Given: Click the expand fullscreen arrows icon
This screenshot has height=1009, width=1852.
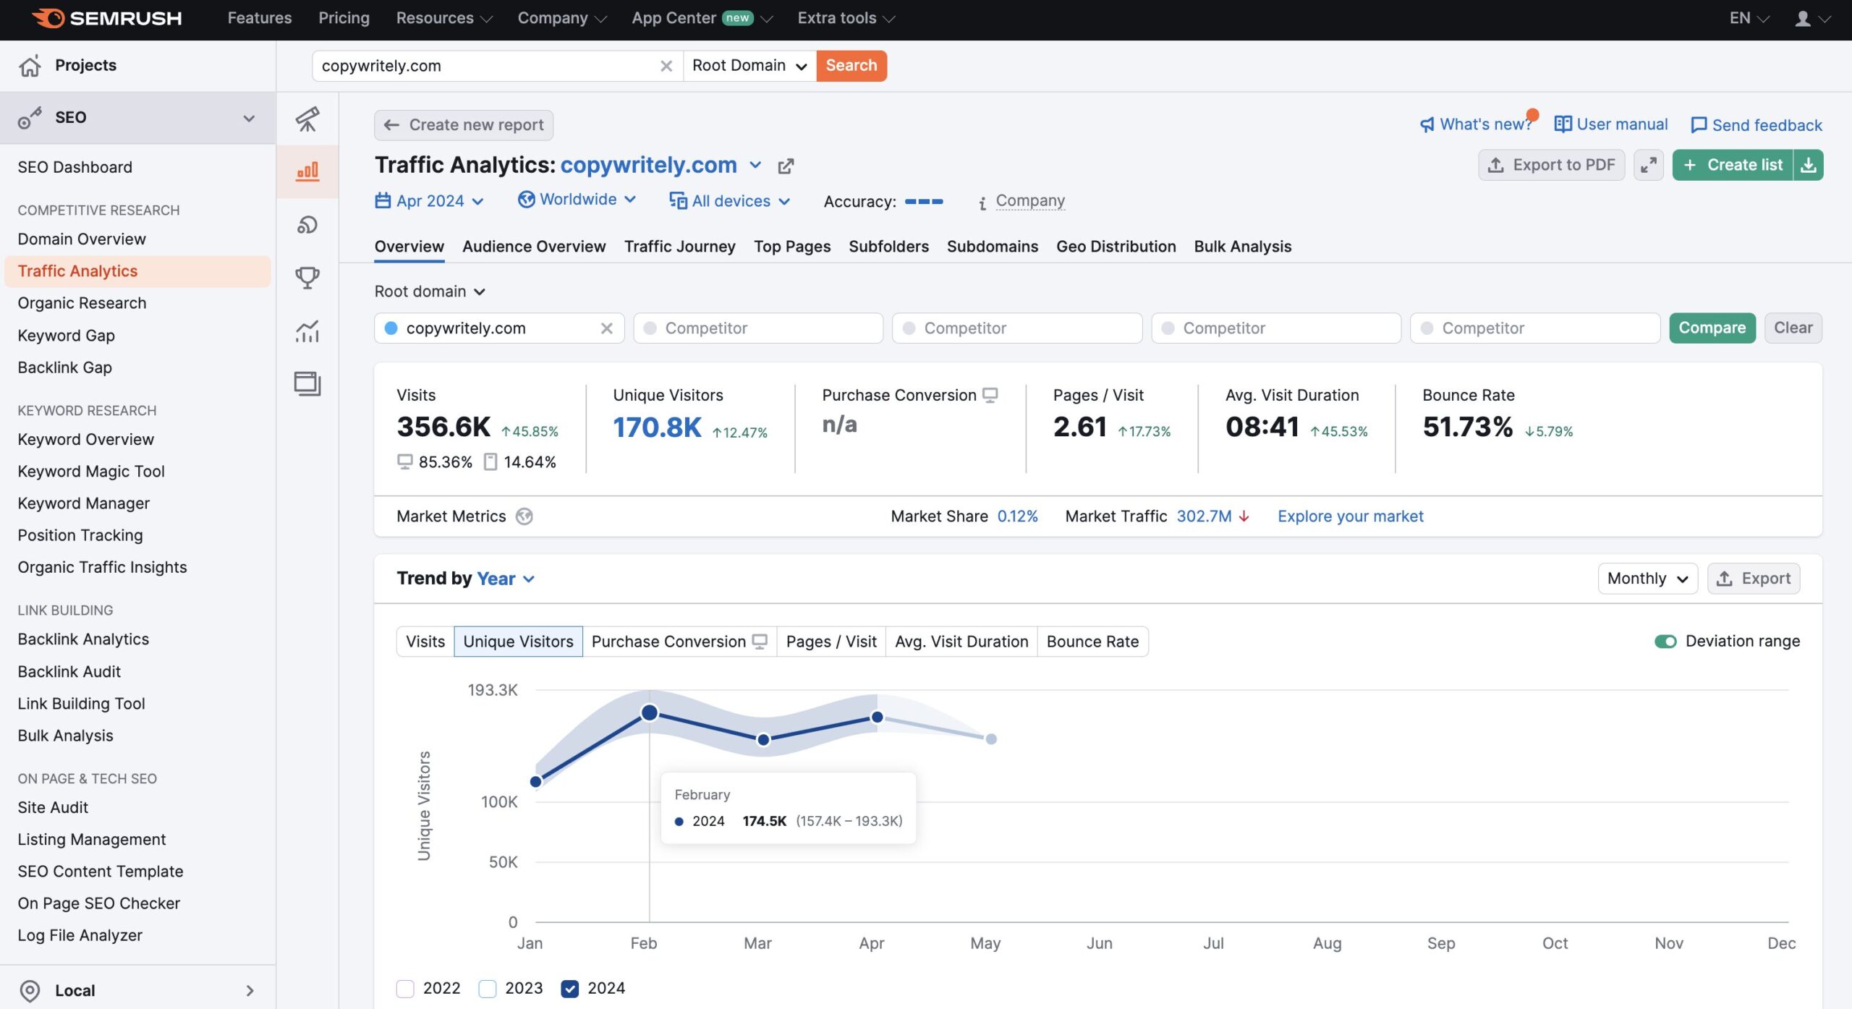Looking at the screenshot, I should 1648,166.
